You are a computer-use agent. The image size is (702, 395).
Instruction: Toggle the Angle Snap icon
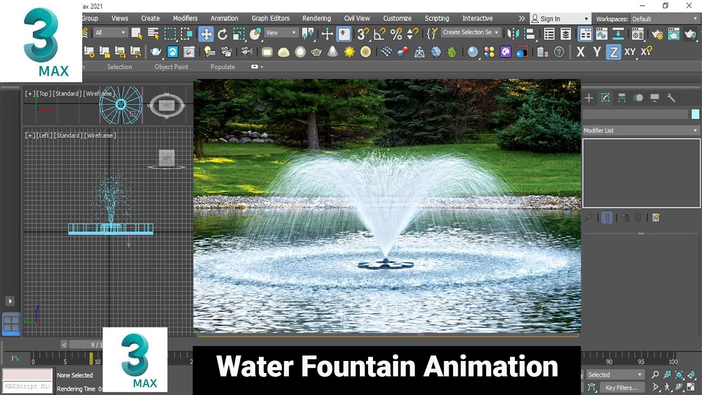coord(380,35)
